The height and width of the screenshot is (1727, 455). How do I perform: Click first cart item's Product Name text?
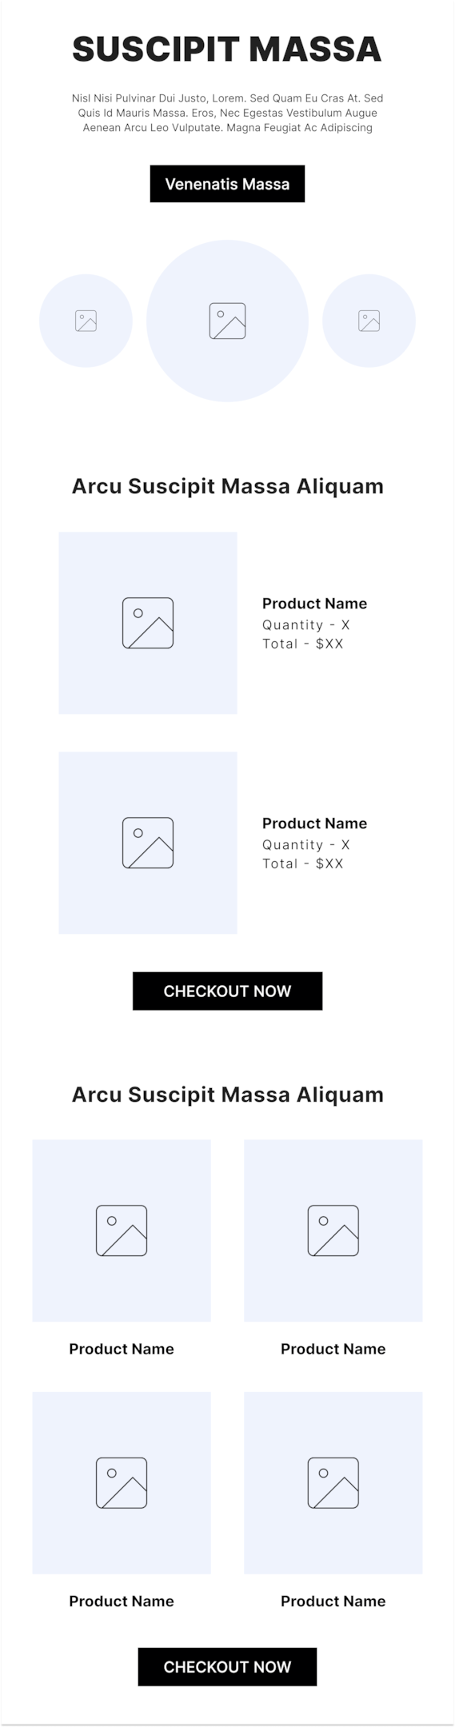(314, 604)
